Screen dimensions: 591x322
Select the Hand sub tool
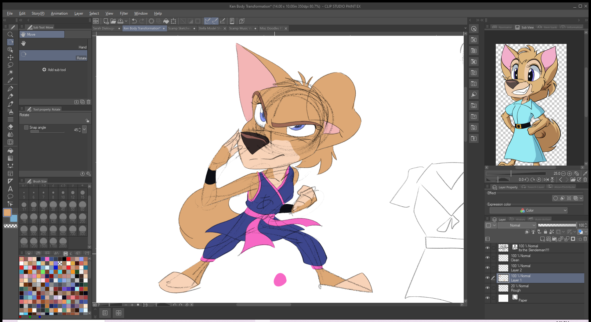coord(53,44)
